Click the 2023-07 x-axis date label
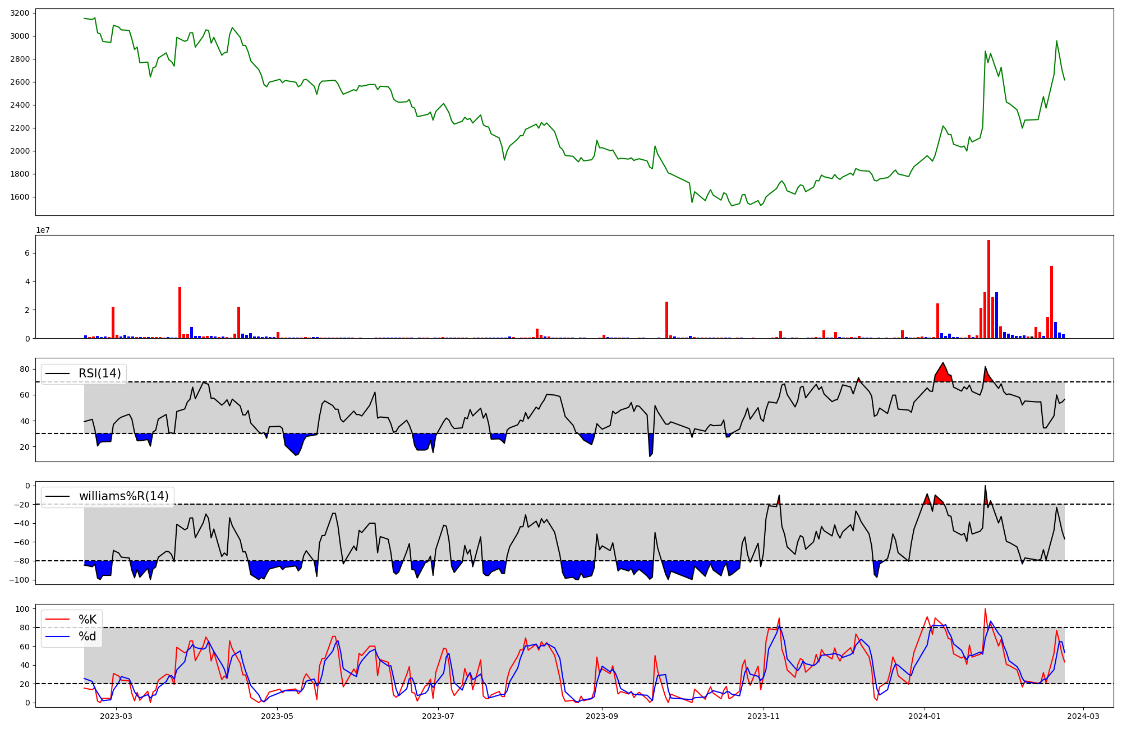This screenshot has height=729, width=1122. [438, 716]
